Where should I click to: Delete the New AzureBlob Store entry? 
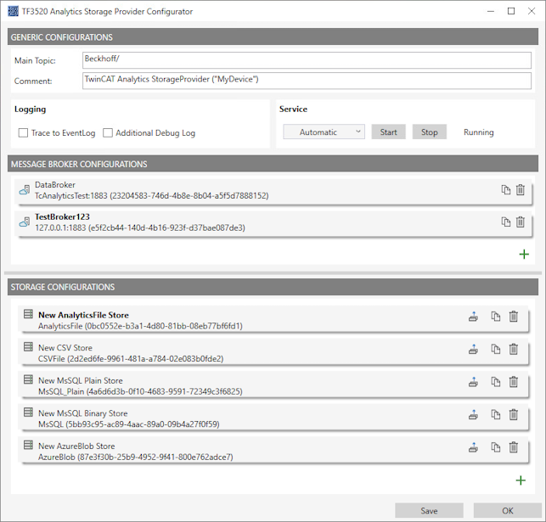click(513, 447)
